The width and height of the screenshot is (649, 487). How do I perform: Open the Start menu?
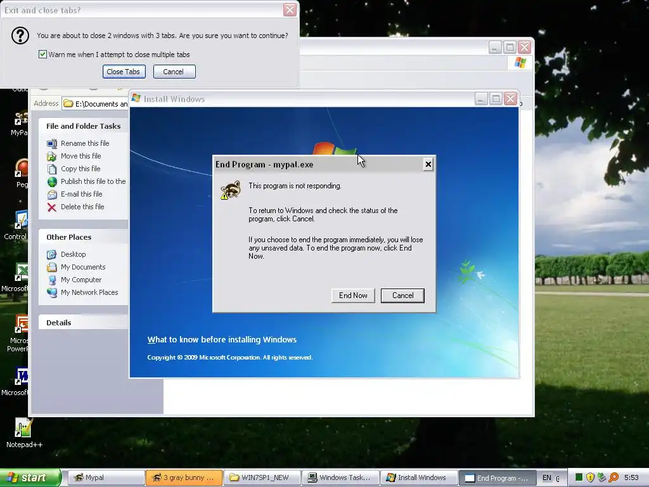tap(30, 477)
